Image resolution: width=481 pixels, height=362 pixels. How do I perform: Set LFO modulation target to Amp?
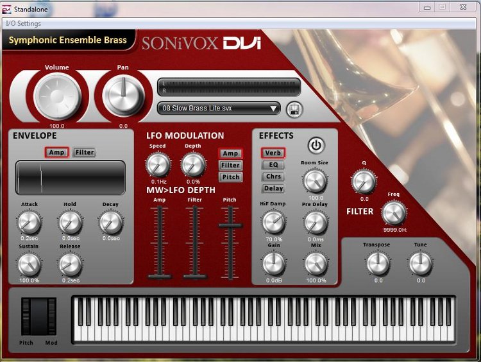230,153
